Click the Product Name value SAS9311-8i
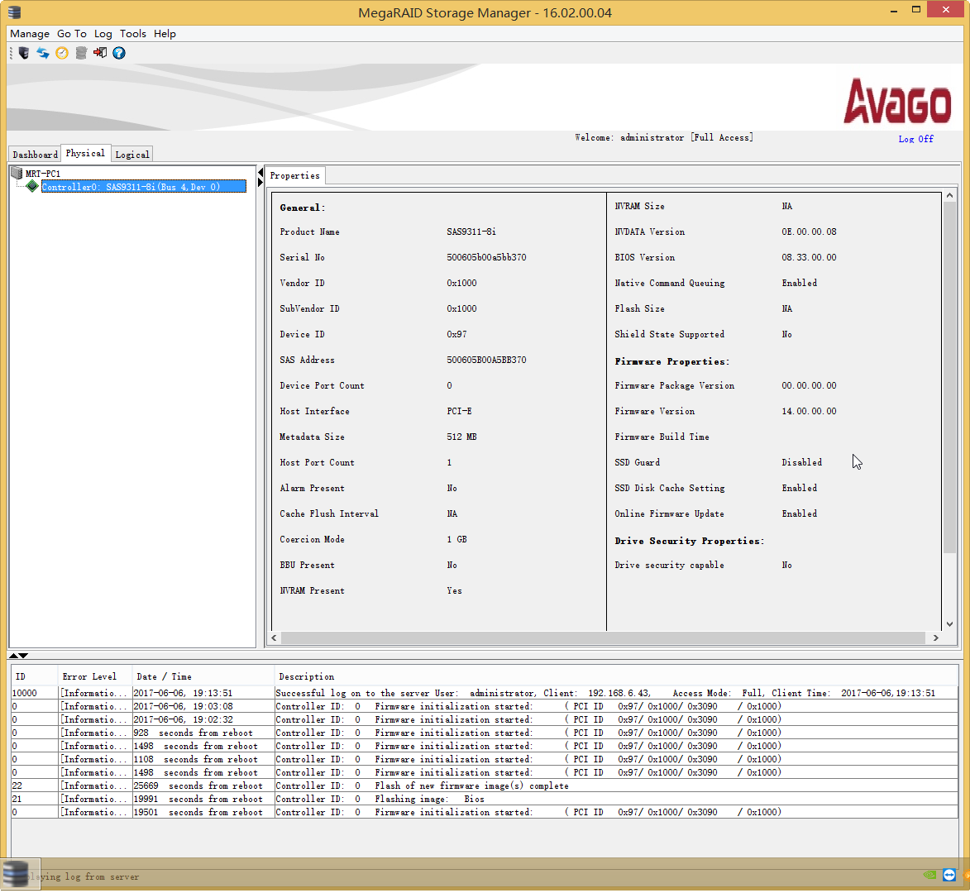The image size is (970, 893). tap(471, 232)
